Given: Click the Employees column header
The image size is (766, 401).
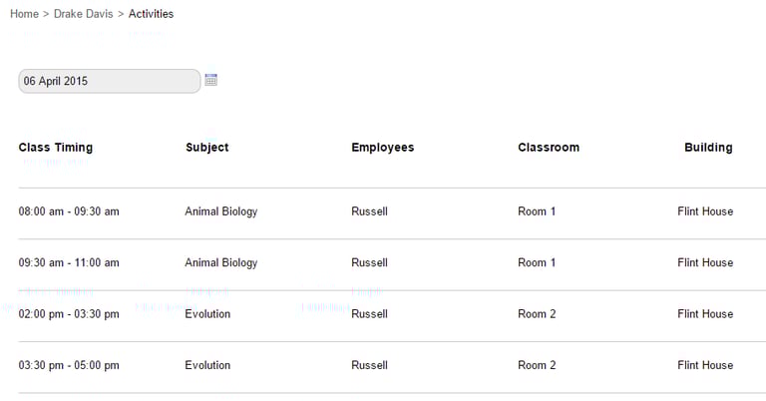Looking at the screenshot, I should click(x=383, y=148).
